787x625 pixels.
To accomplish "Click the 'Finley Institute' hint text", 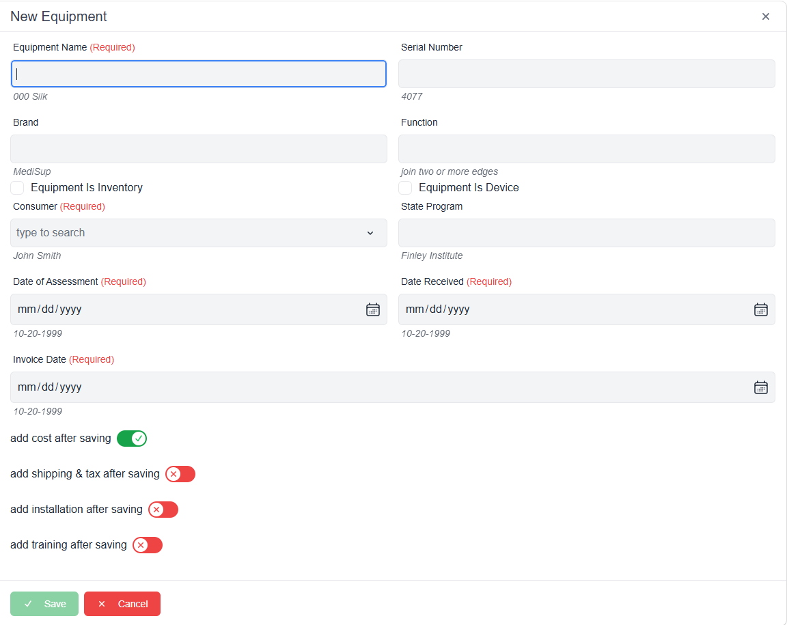I will [x=432, y=255].
